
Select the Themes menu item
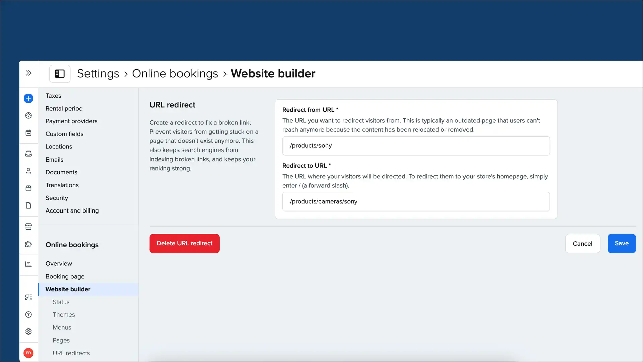click(x=64, y=314)
